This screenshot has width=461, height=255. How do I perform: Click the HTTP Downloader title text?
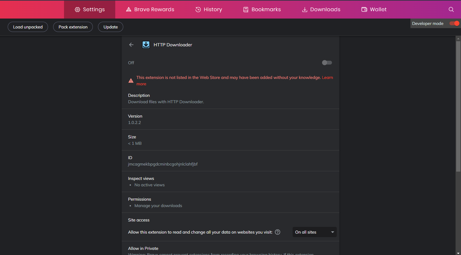click(173, 45)
